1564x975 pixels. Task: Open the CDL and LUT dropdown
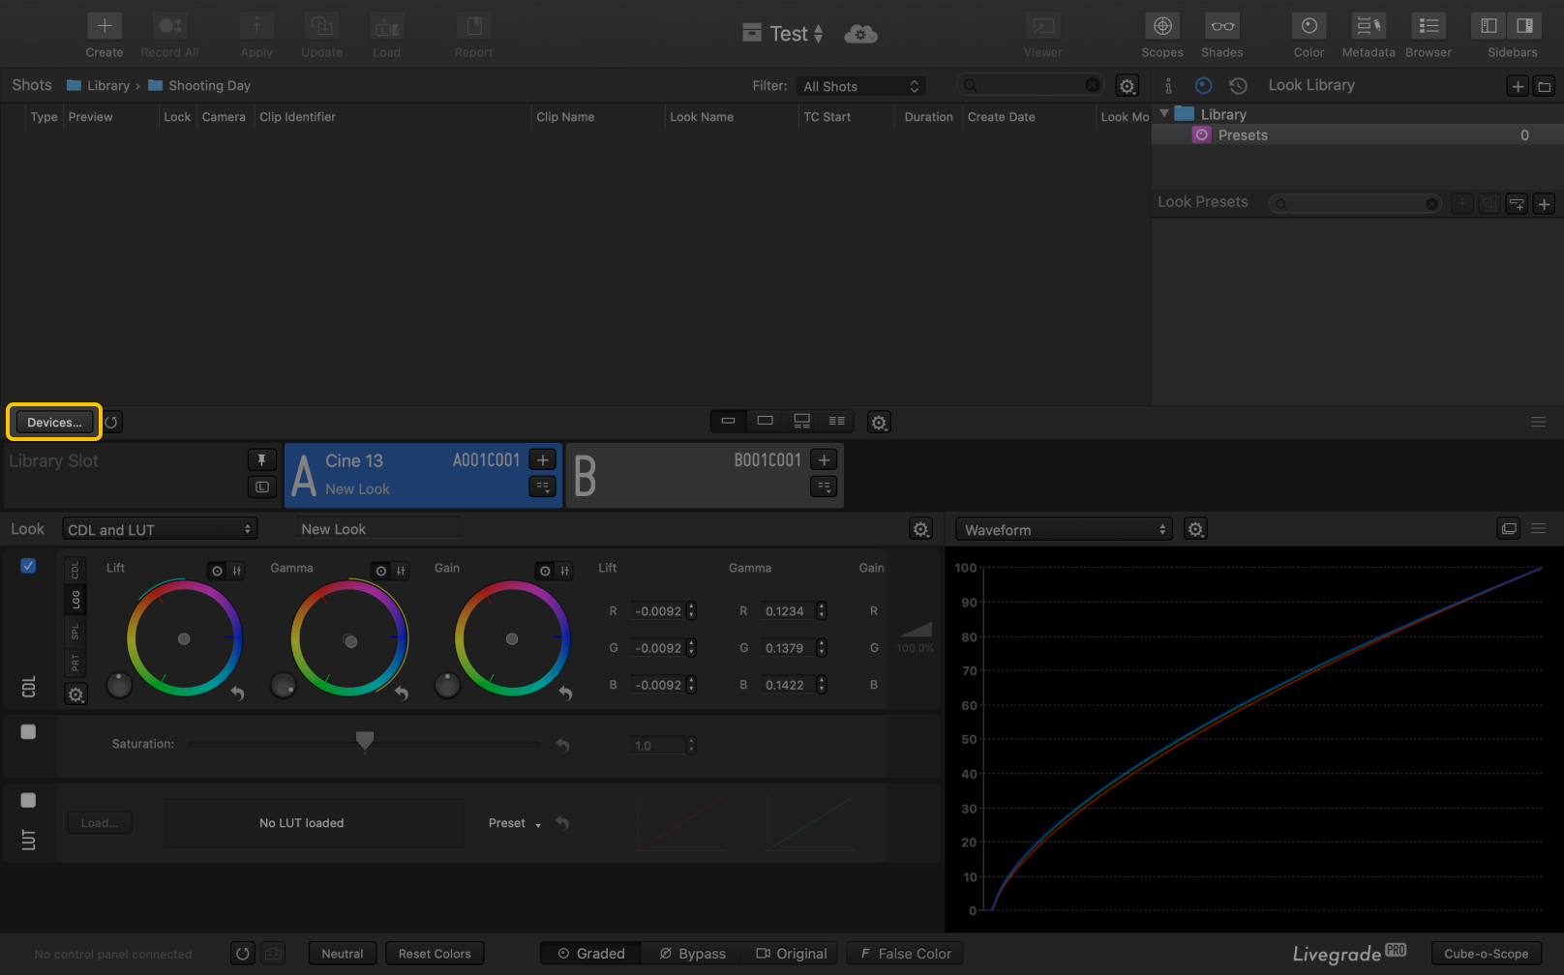coord(160,530)
